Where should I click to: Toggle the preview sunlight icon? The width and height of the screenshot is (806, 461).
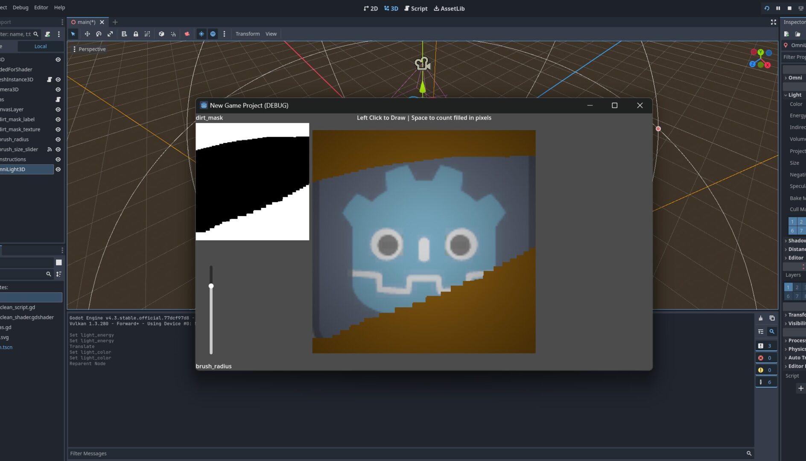point(201,34)
